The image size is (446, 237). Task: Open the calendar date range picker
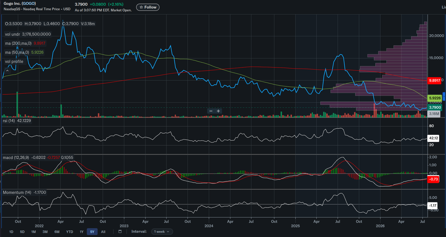pos(120,232)
